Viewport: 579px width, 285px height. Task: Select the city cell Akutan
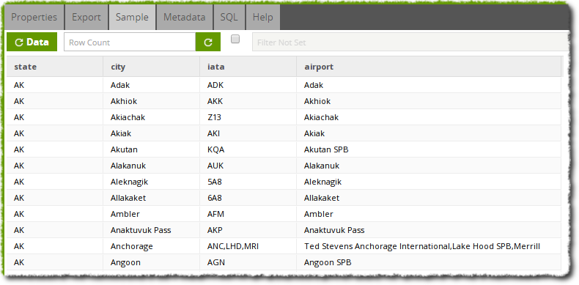point(152,149)
